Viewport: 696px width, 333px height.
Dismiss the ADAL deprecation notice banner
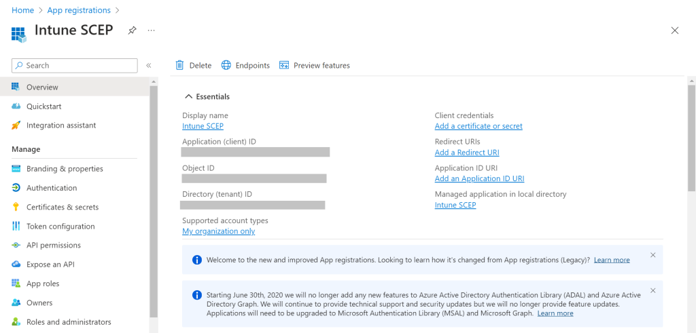point(652,290)
